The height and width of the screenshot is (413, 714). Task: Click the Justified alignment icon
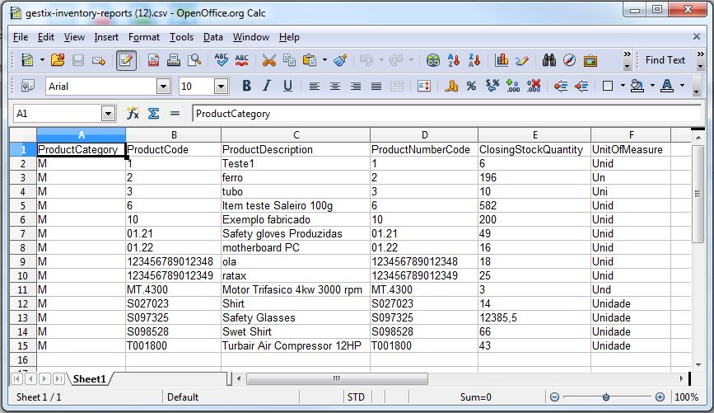point(376,86)
